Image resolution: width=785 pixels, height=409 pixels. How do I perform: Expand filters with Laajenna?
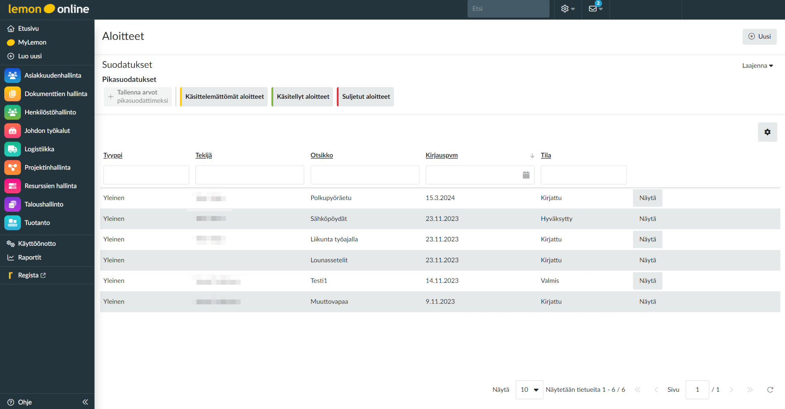click(x=757, y=65)
